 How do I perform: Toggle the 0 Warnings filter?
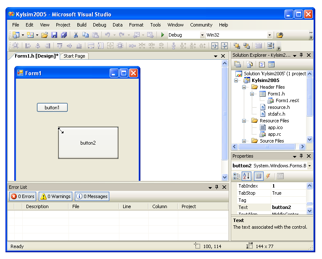[x=55, y=196]
